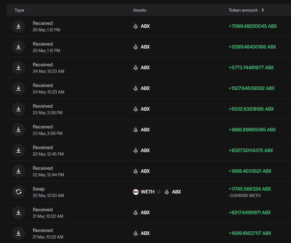Click receive icon for +7069.48220045 ABX row

pyautogui.click(x=18, y=26)
